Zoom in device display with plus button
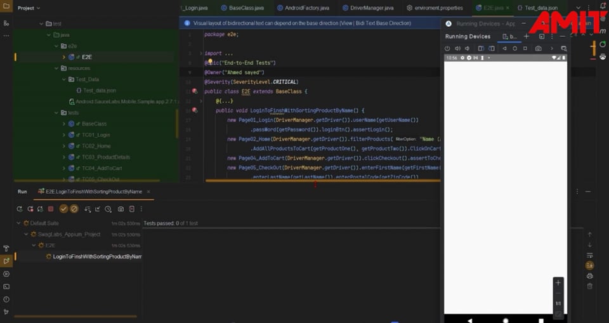This screenshot has width=609, height=323. click(558, 282)
